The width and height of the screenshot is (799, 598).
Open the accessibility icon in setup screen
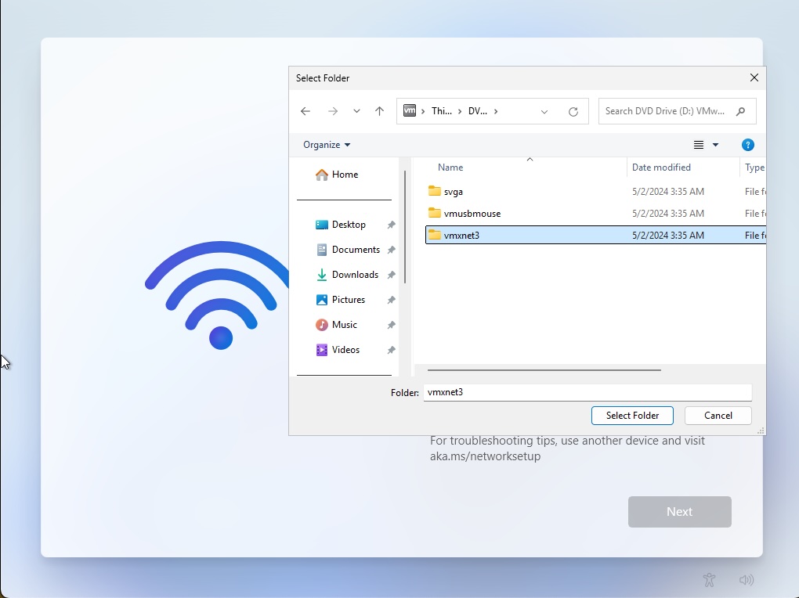[710, 580]
